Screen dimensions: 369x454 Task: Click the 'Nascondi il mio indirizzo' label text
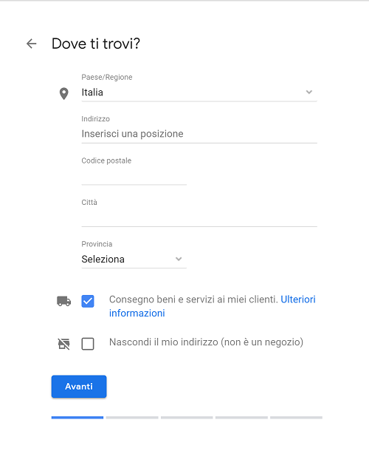[206, 342]
